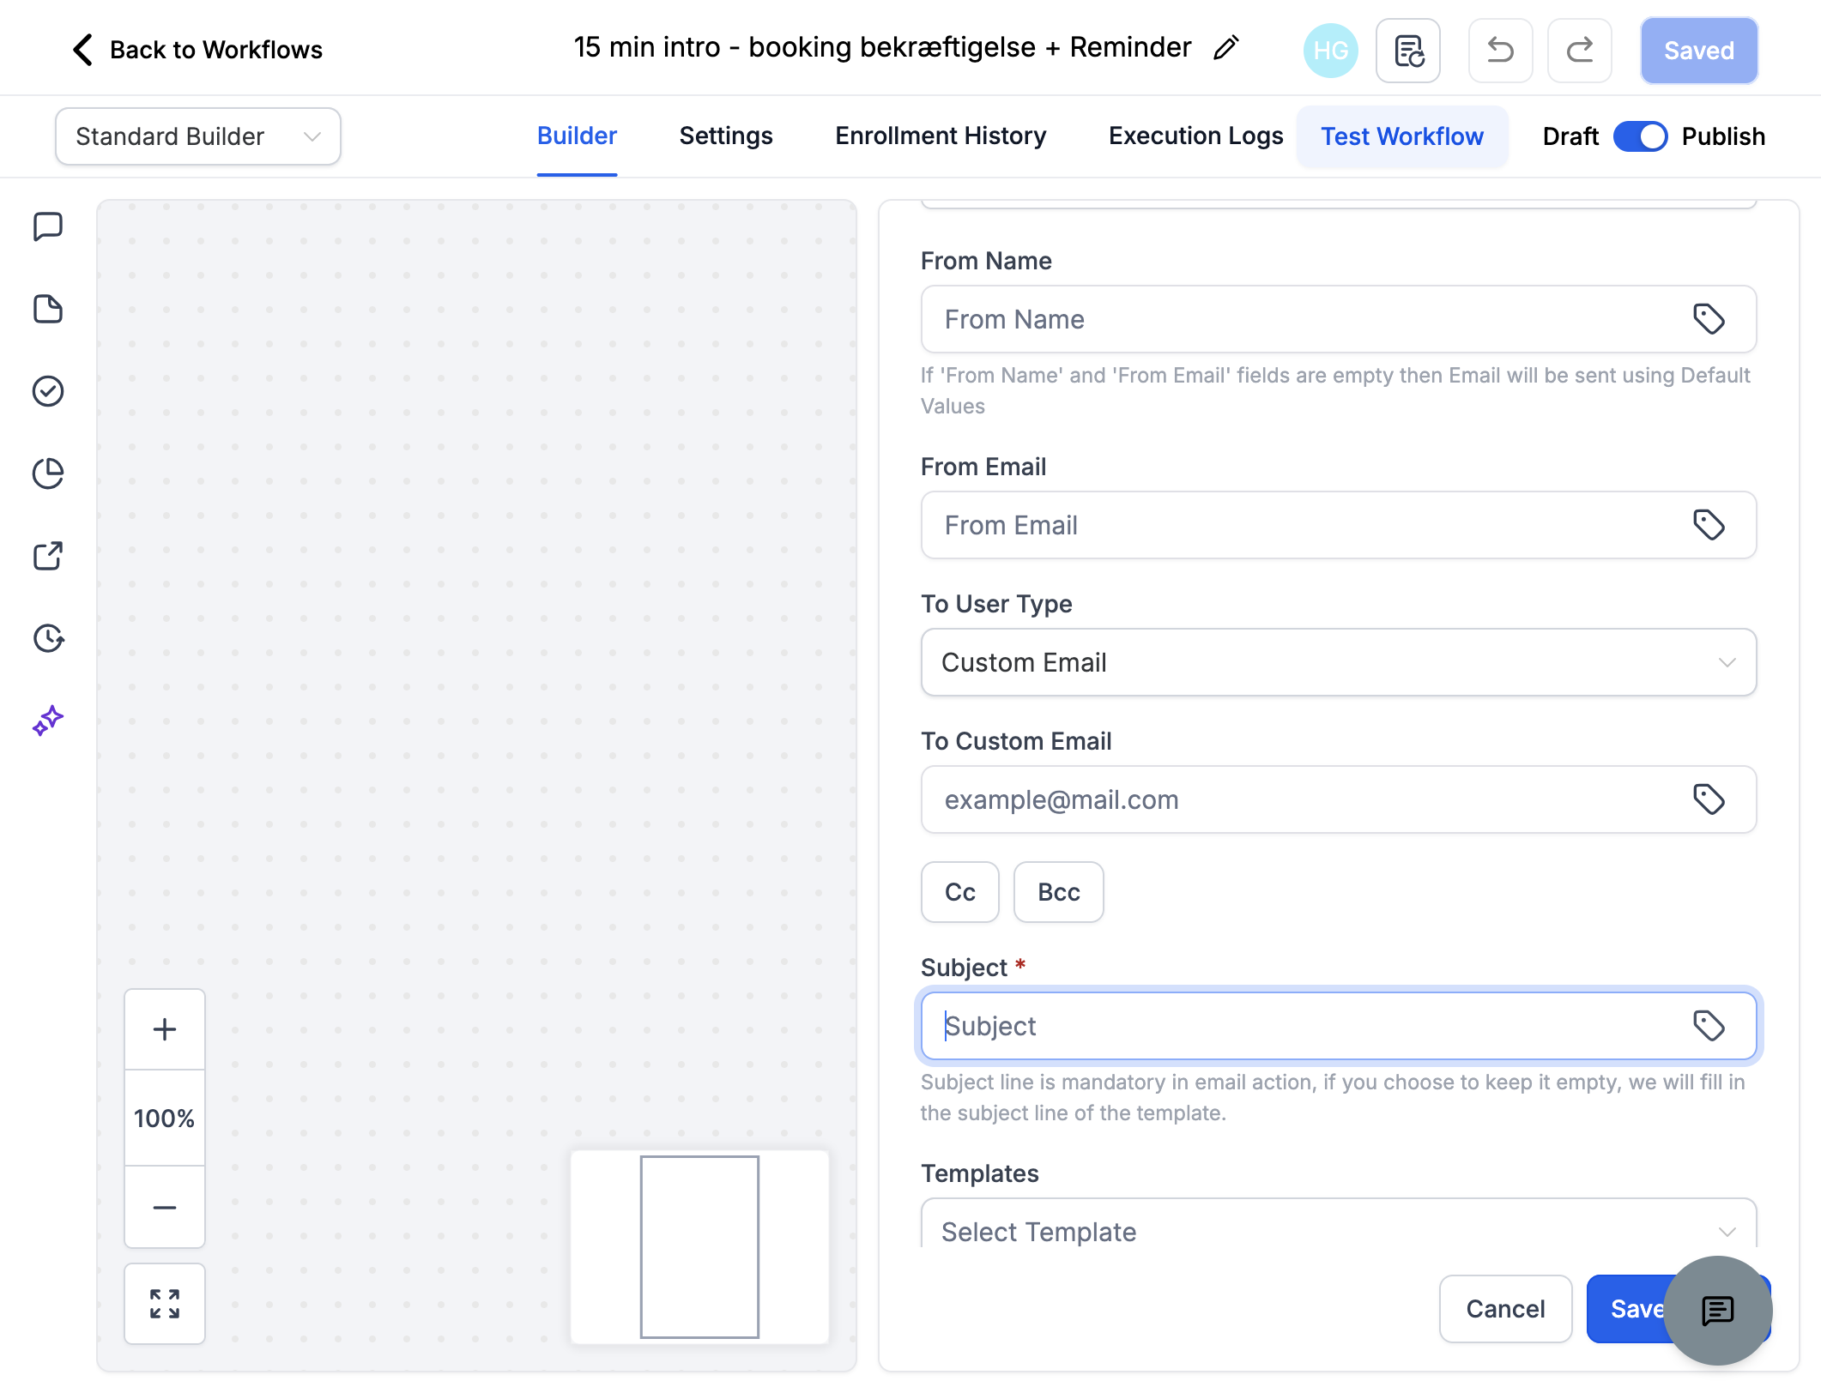This screenshot has height=1393, width=1821.
Task: Add a Bcc recipient
Action: tap(1059, 892)
